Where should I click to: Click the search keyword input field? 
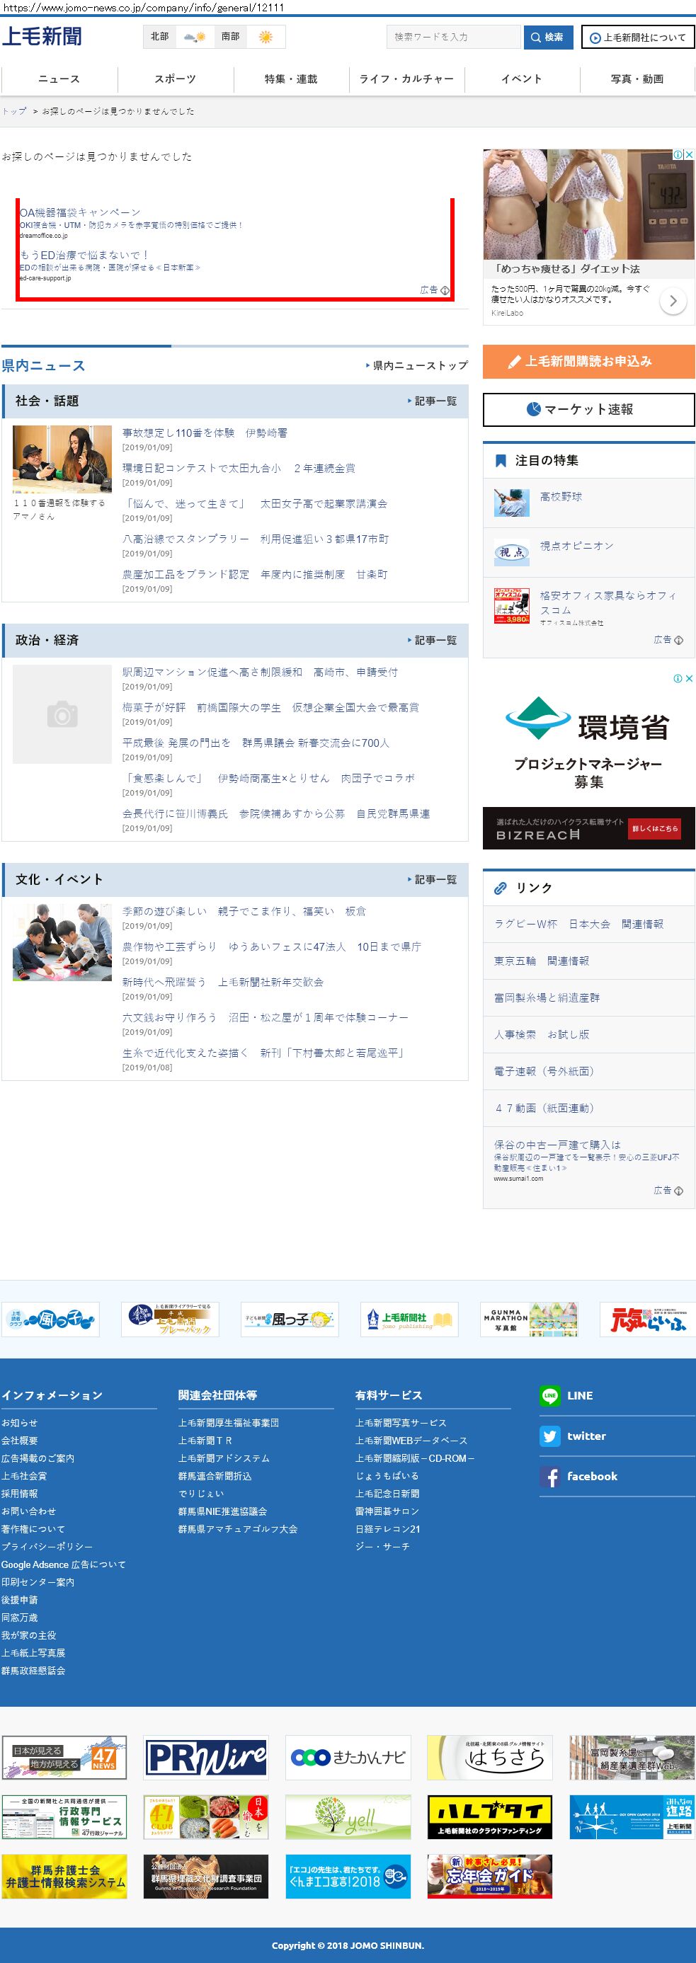[454, 37]
